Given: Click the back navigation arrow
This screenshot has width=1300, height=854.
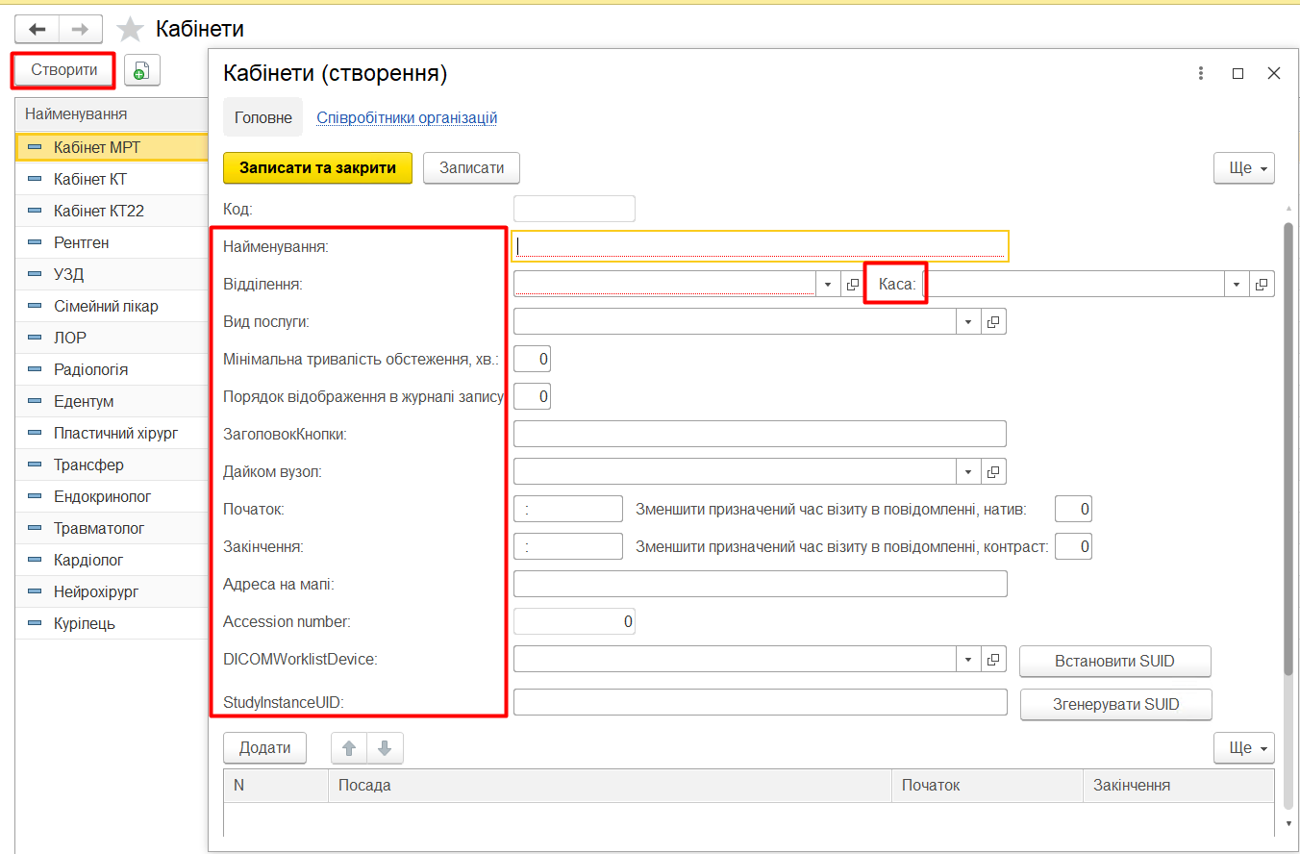Looking at the screenshot, I should tap(37, 29).
